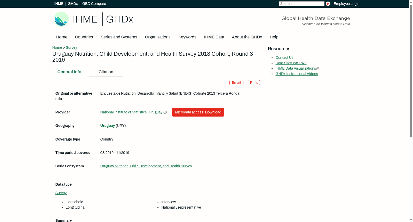This screenshot has height=222, width=413.
Task: Open GHDx Instructional Videos link
Action: pyautogui.click(x=297, y=74)
